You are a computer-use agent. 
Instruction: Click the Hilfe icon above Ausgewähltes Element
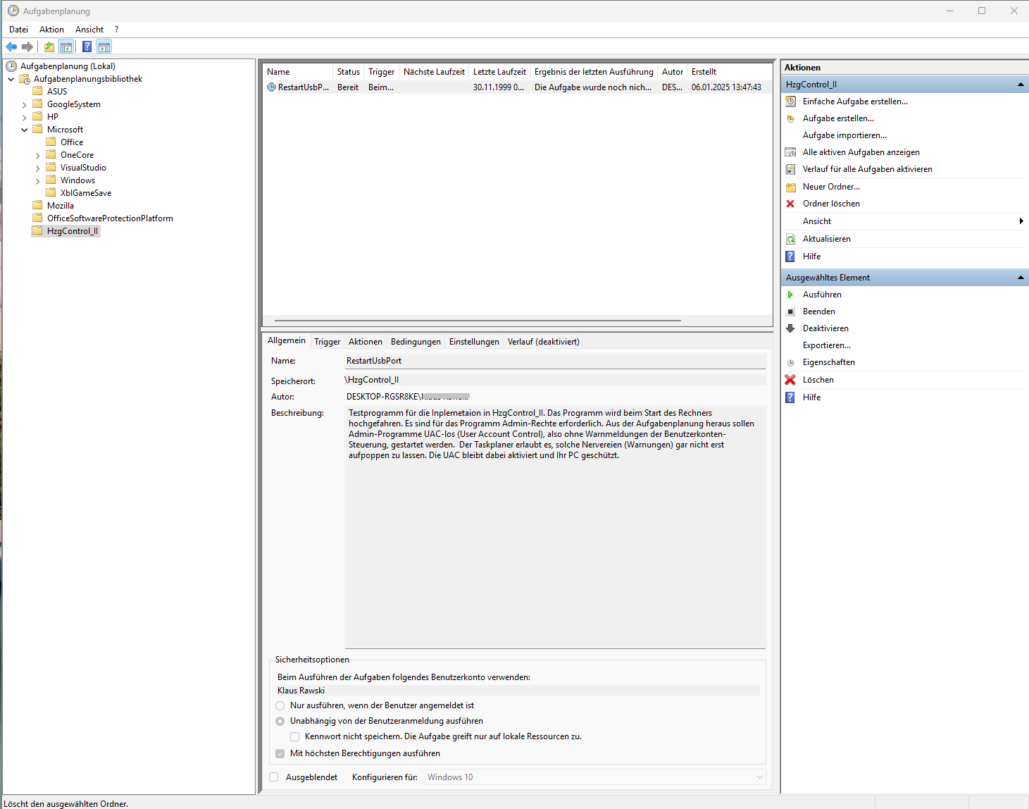click(x=790, y=257)
